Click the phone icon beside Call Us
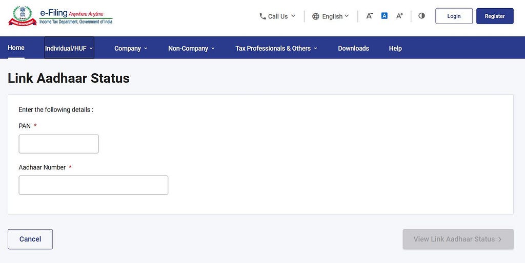 click(x=263, y=16)
